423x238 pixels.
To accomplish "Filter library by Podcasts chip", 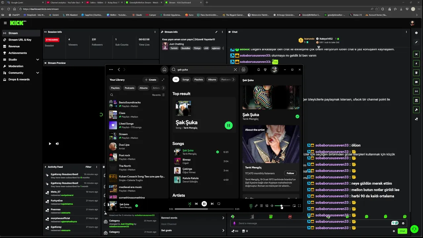I will (130, 88).
